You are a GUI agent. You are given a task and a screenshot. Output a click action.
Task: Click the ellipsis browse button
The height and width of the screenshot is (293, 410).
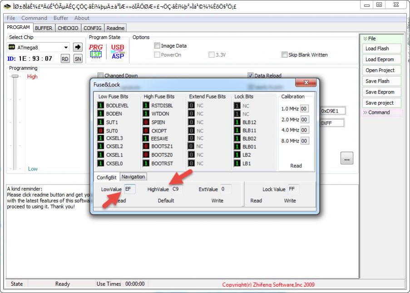pyautogui.click(x=347, y=159)
